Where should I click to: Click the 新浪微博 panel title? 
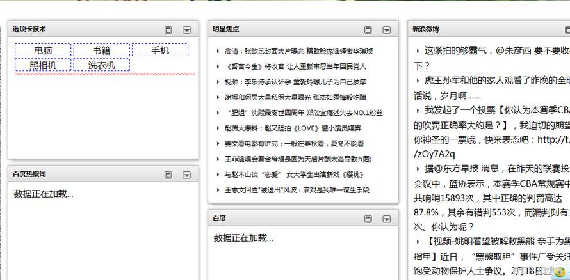(x=425, y=29)
